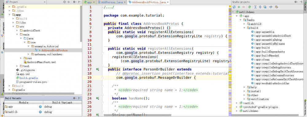The width and height of the screenshot is (307, 117).
Task: Close the AddPerson.java tab
Action: point(125,2)
